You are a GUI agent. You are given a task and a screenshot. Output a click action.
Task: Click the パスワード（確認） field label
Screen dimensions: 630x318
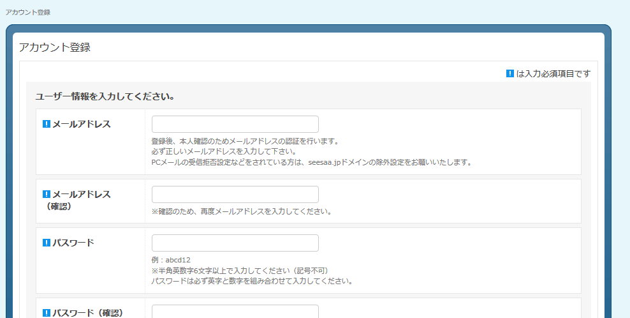pos(88,313)
